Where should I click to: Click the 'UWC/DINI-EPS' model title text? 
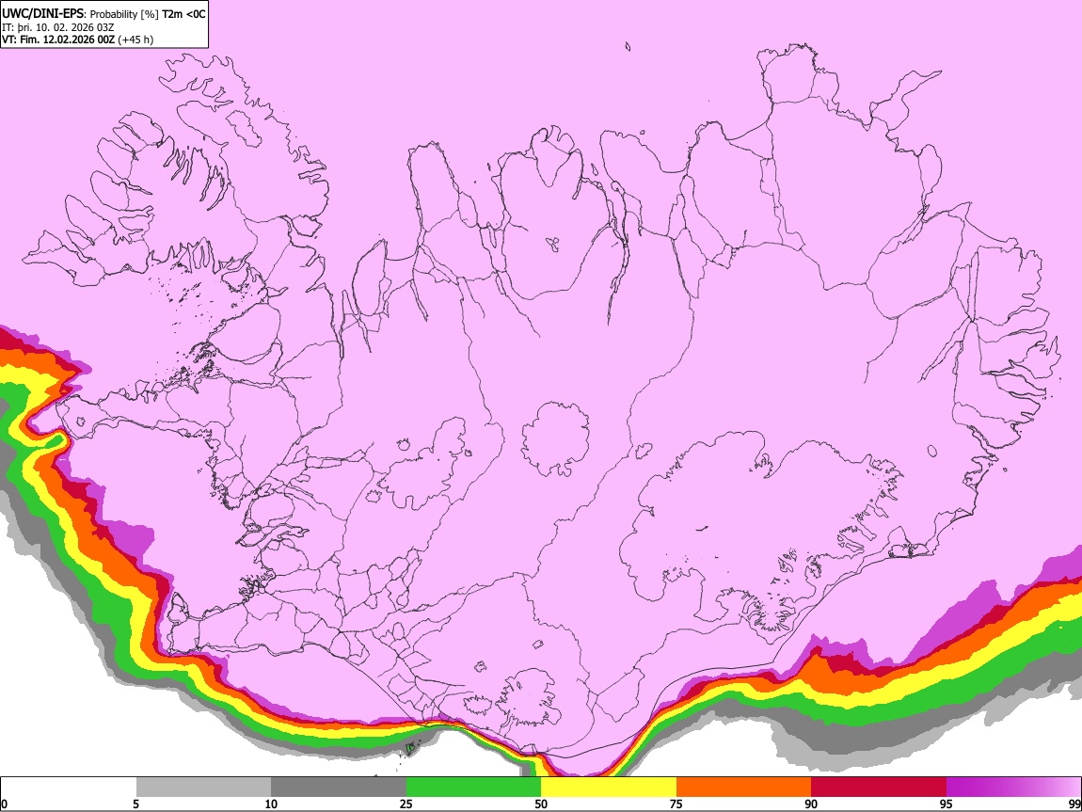tap(42, 14)
